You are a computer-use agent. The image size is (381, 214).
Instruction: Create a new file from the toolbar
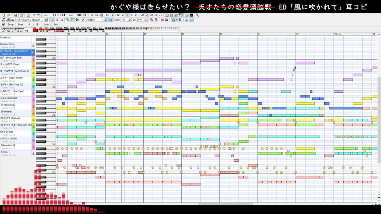pyautogui.click(x=4, y=15)
